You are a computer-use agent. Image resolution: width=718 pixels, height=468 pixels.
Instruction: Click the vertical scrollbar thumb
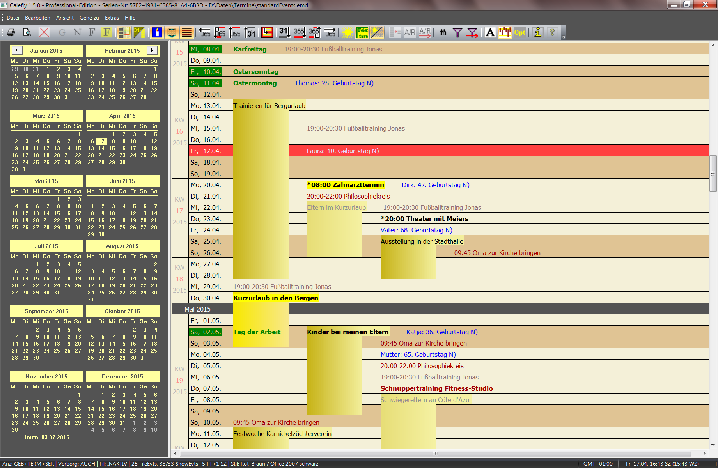coord(713,174)
